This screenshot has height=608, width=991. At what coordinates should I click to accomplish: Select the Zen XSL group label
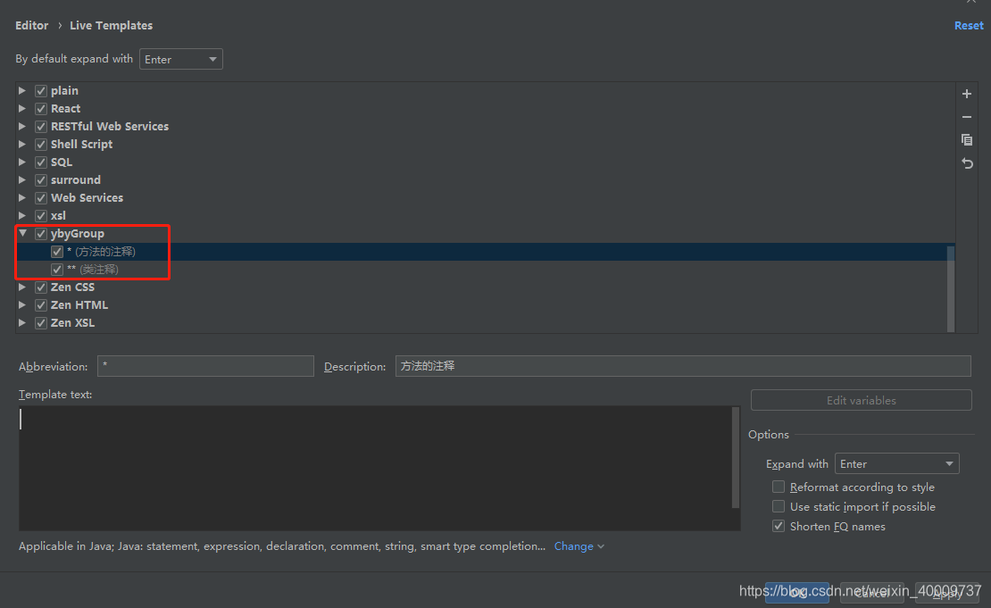(72, 323)
